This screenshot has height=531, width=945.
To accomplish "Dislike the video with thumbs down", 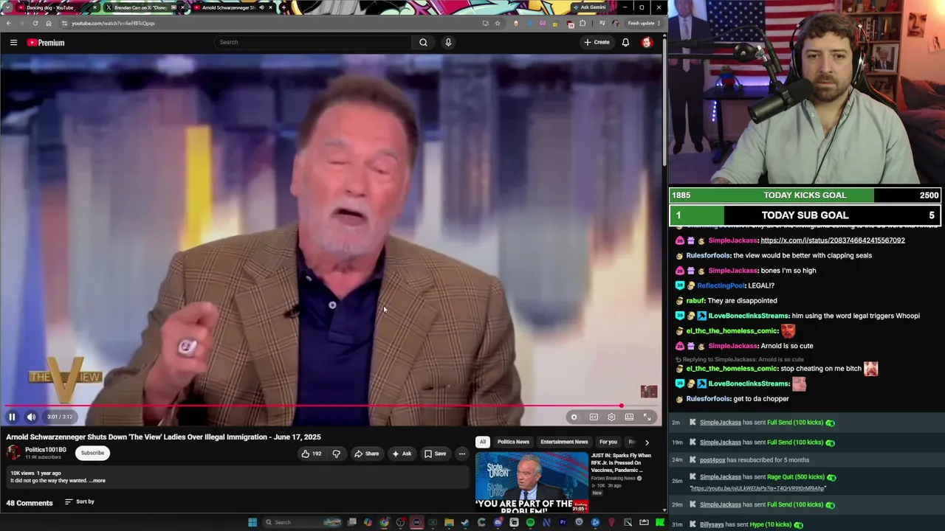I will pos(336,454).
